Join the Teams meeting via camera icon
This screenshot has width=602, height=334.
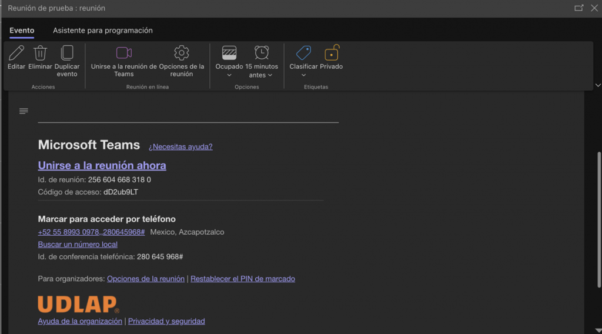point(123,53)
